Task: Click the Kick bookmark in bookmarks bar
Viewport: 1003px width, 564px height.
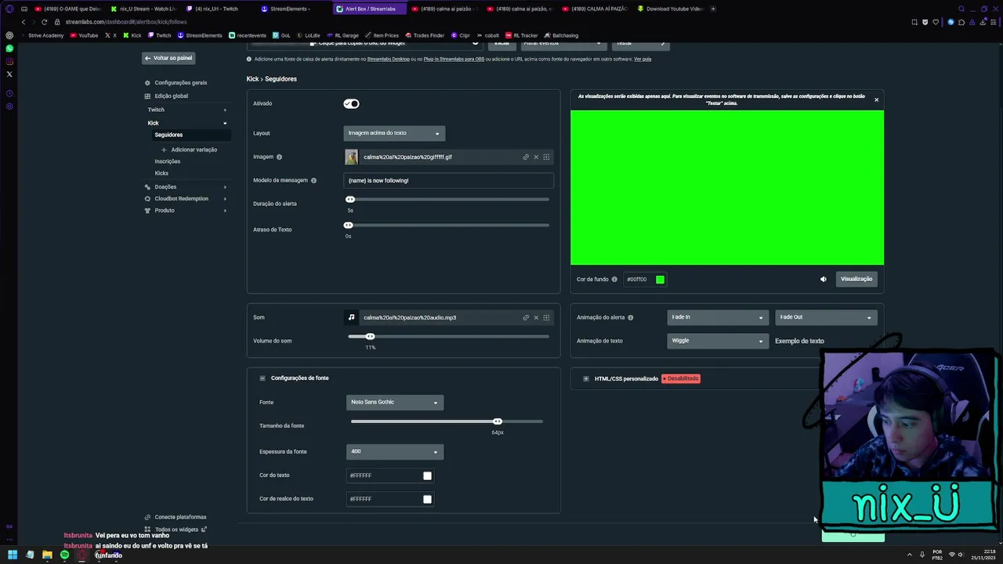Action: pyautogui.click(x=132, y=35)
